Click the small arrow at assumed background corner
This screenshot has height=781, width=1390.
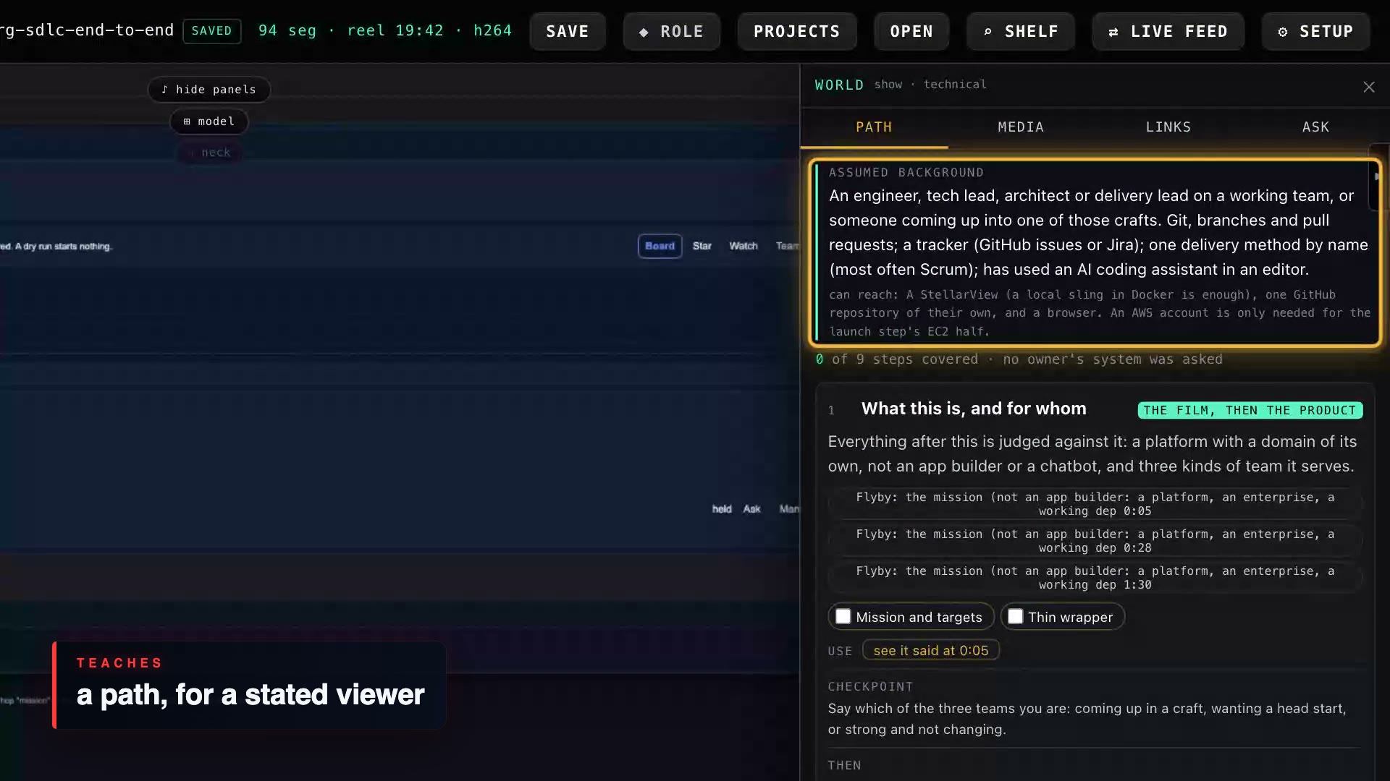coord(1376,176)
